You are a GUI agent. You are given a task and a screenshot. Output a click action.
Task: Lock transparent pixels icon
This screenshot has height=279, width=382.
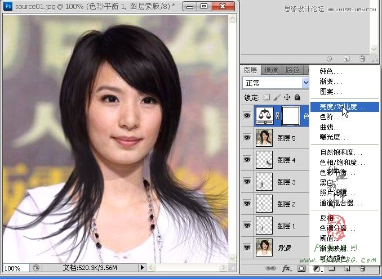coord(267,97)
